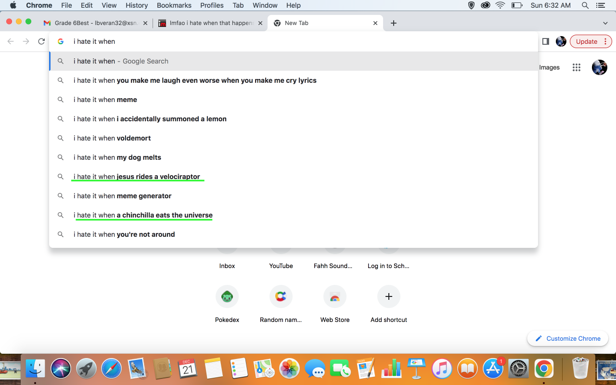The height and width of the screenshot is (385, 616).
Task: Open the Pokedex shortcut icon
Action: [x=227, y=296]
